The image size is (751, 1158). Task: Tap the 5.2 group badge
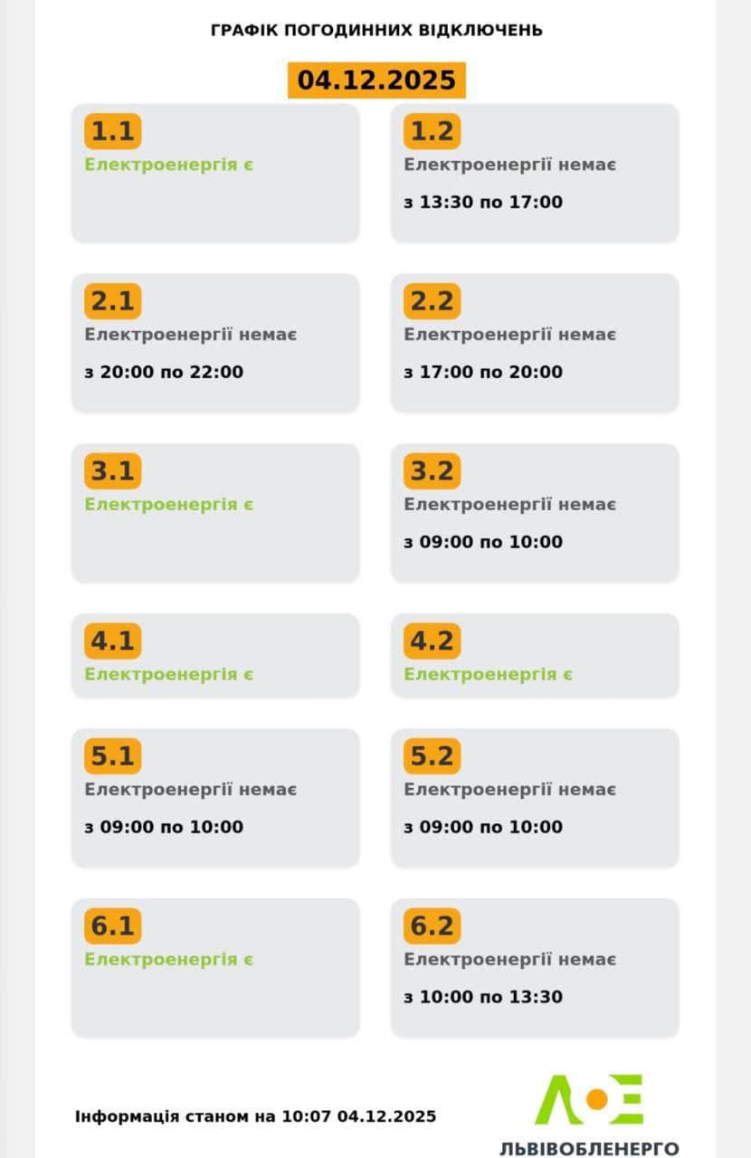click(x=432, y=756)
